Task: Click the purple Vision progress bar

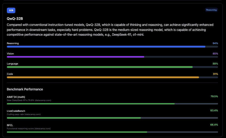Action: pyautogui.click(x=112, y=57)
